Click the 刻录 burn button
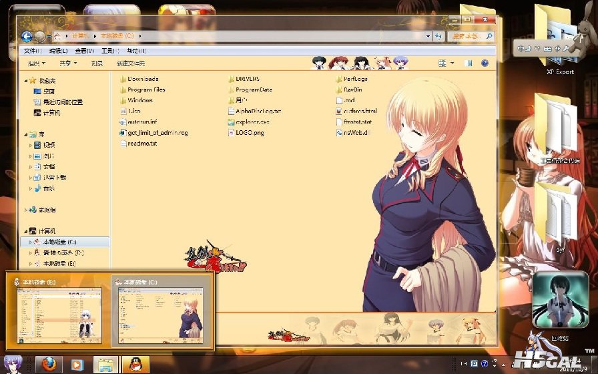The height and width of the screenshot is (374, 598). (97, 63)
